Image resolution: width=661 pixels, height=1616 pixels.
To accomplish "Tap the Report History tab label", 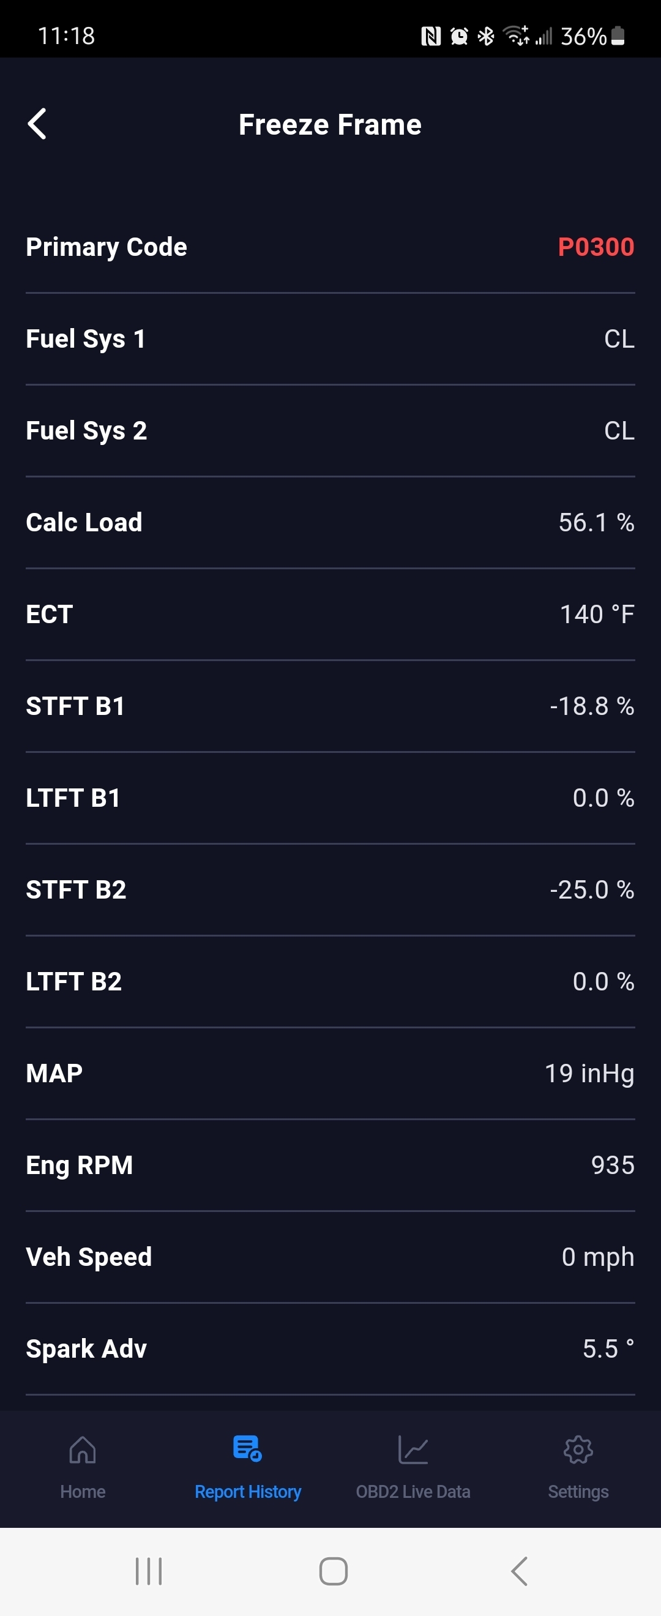I will [x=248, y=1491].
